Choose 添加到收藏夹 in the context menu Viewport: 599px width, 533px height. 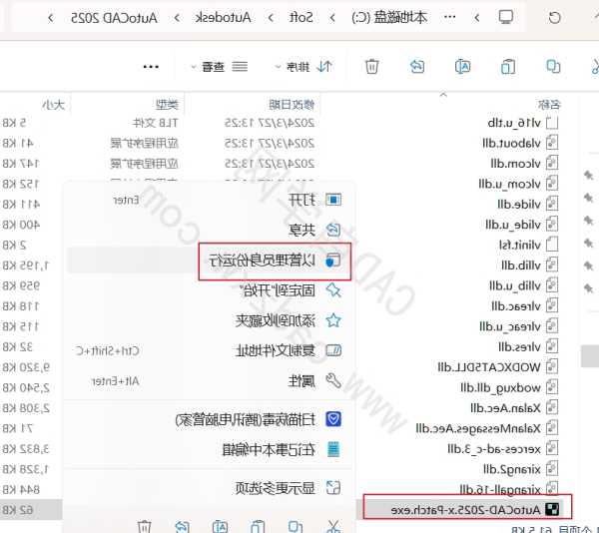pos(210,320)
